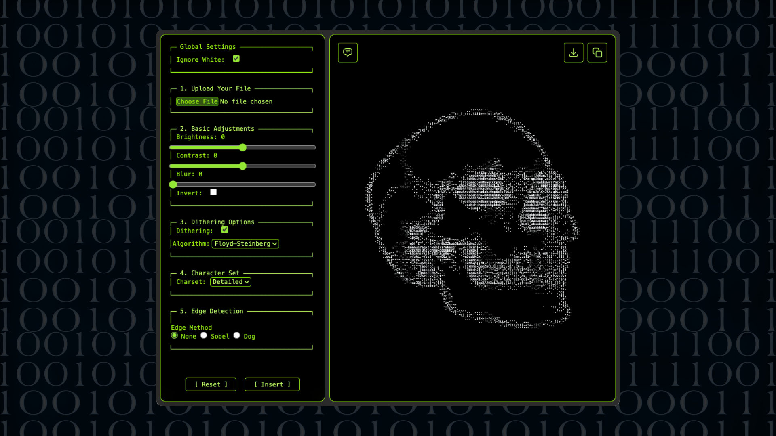Choose the None edge method

(x=174, y=335)
